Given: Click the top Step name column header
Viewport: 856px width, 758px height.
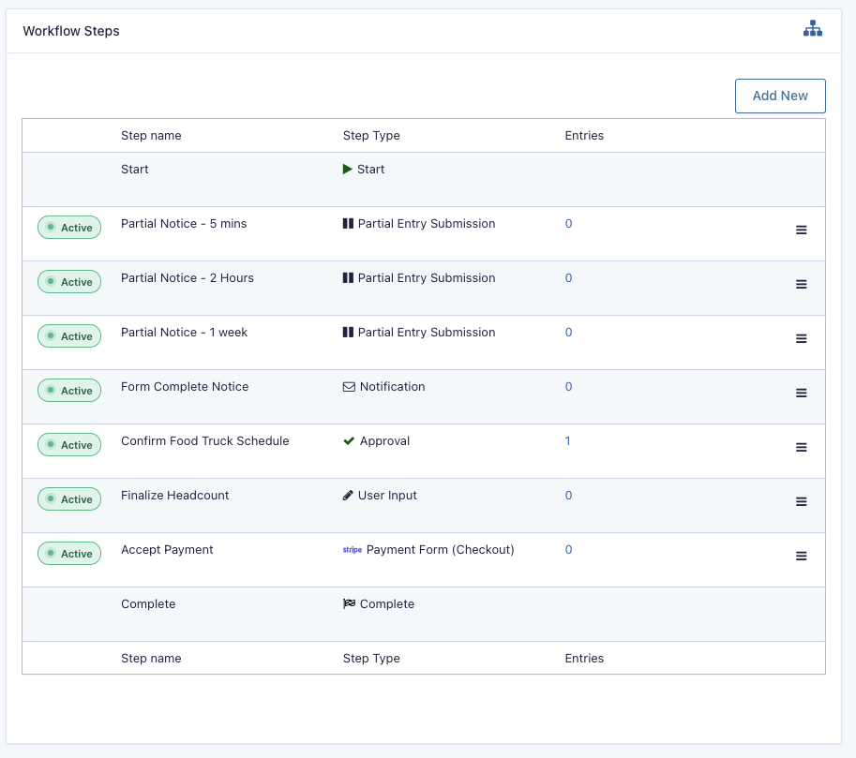Looking at the screenshot, I should [x=151, y=135].
